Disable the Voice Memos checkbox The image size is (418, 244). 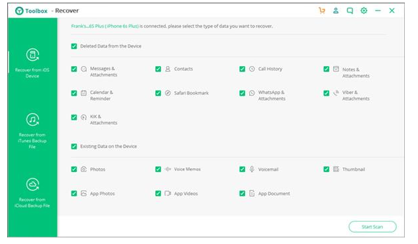[x=158, y=169]
